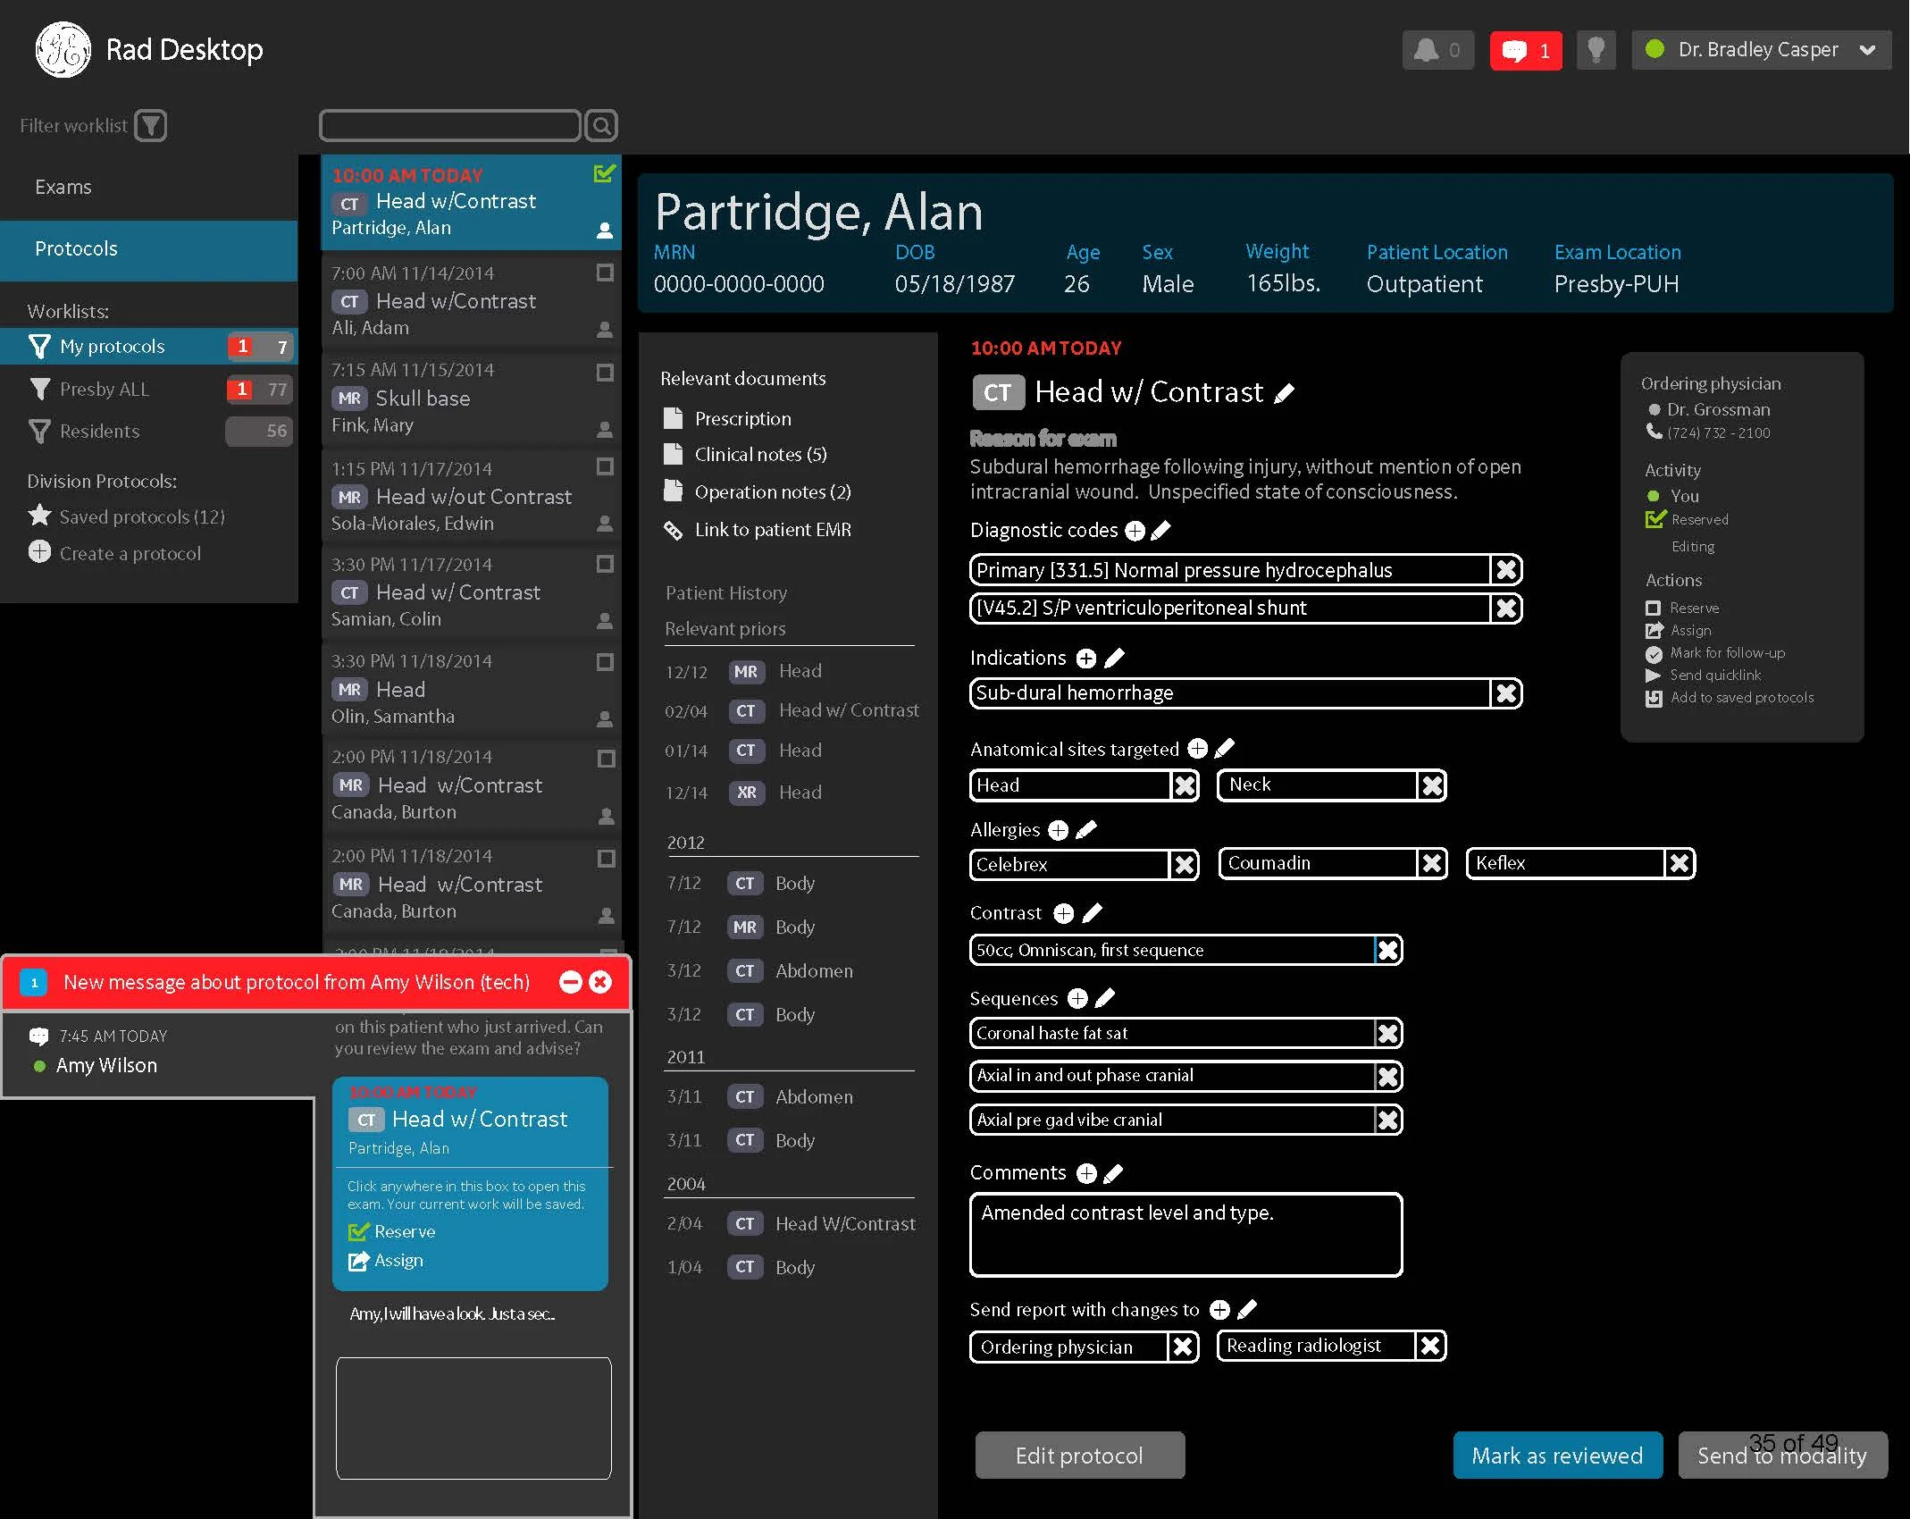The image size is (1910, 1519).
Task: Remove Neck anatomical site
Action: coord(1431,785)
